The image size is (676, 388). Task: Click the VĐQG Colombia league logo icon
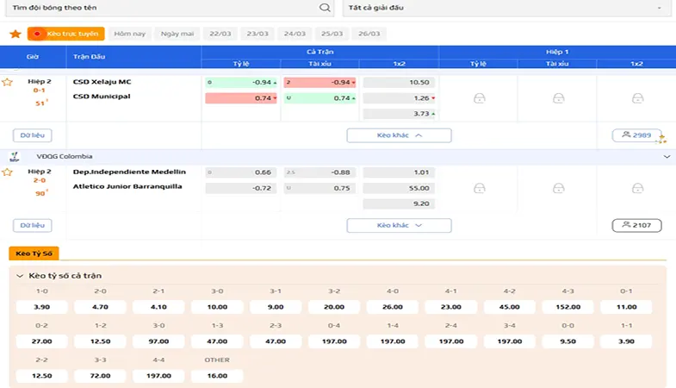[15, 157]
